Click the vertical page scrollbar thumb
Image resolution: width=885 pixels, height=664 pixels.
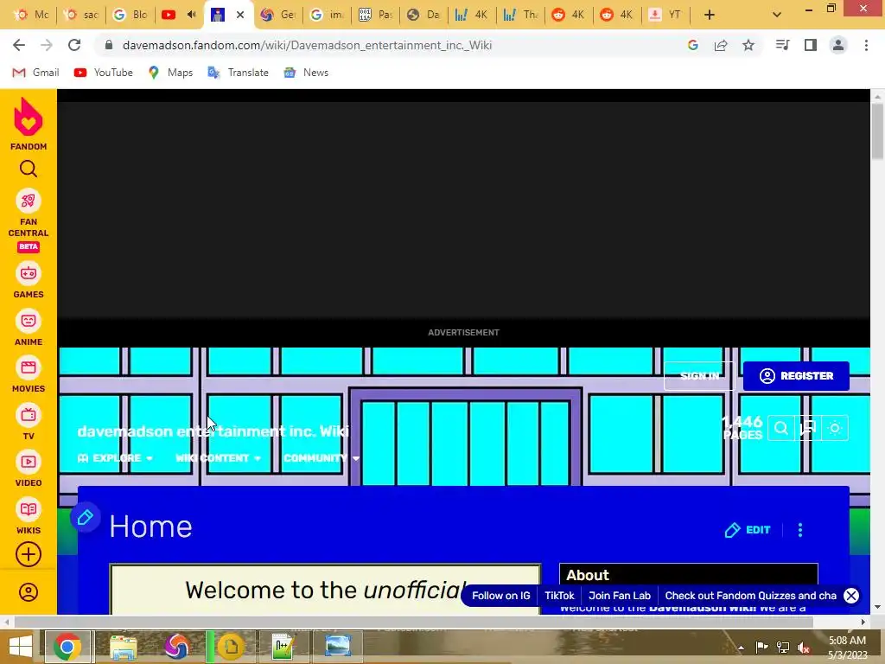click(877, 131)
